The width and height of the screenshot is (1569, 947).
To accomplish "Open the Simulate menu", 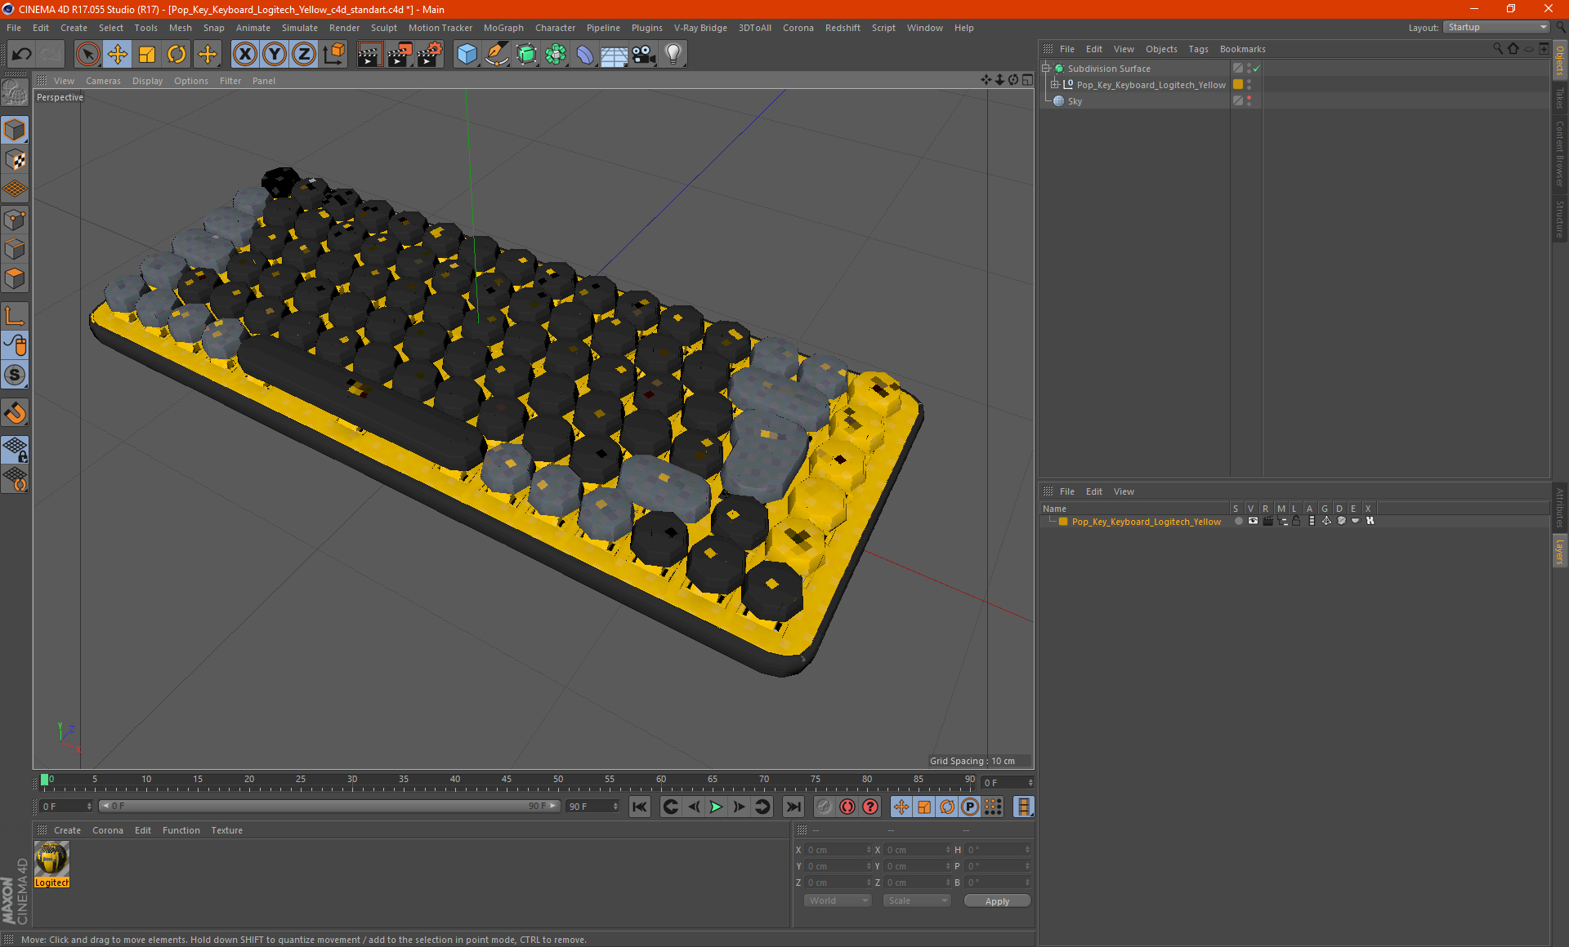I will tap(300, 28).
